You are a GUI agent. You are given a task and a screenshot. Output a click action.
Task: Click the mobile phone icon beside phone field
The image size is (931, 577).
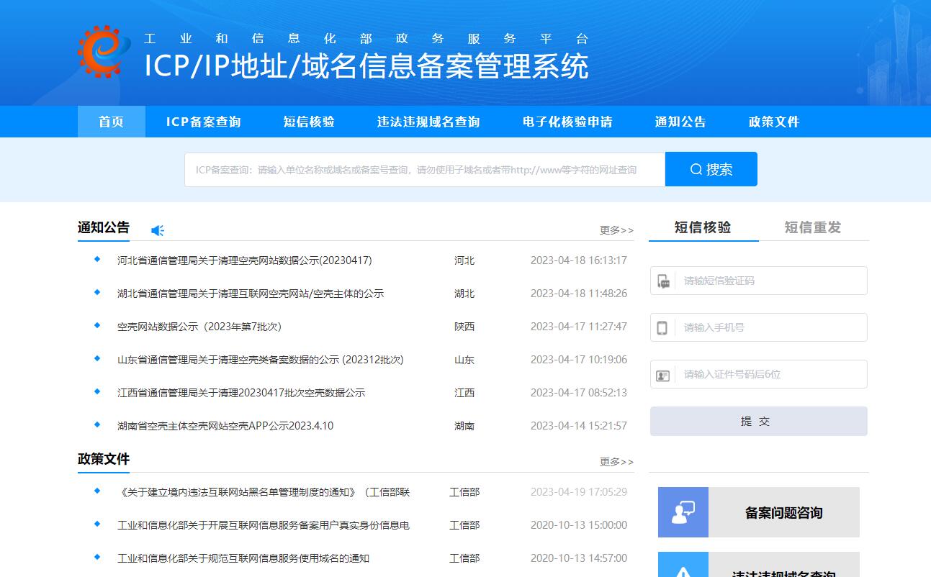point(662,328)
